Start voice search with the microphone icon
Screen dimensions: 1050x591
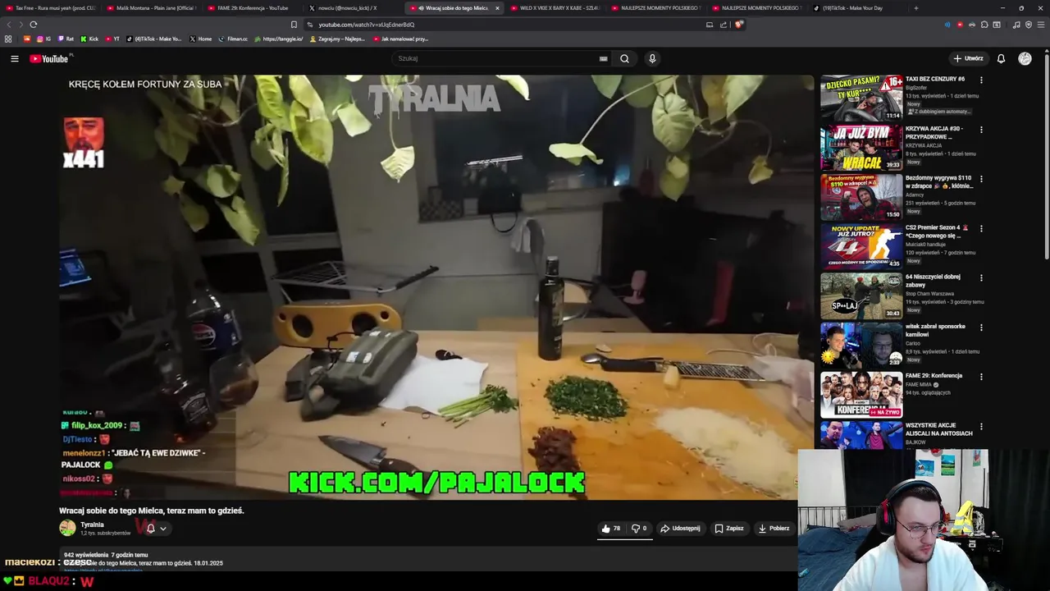click(652, 58)
